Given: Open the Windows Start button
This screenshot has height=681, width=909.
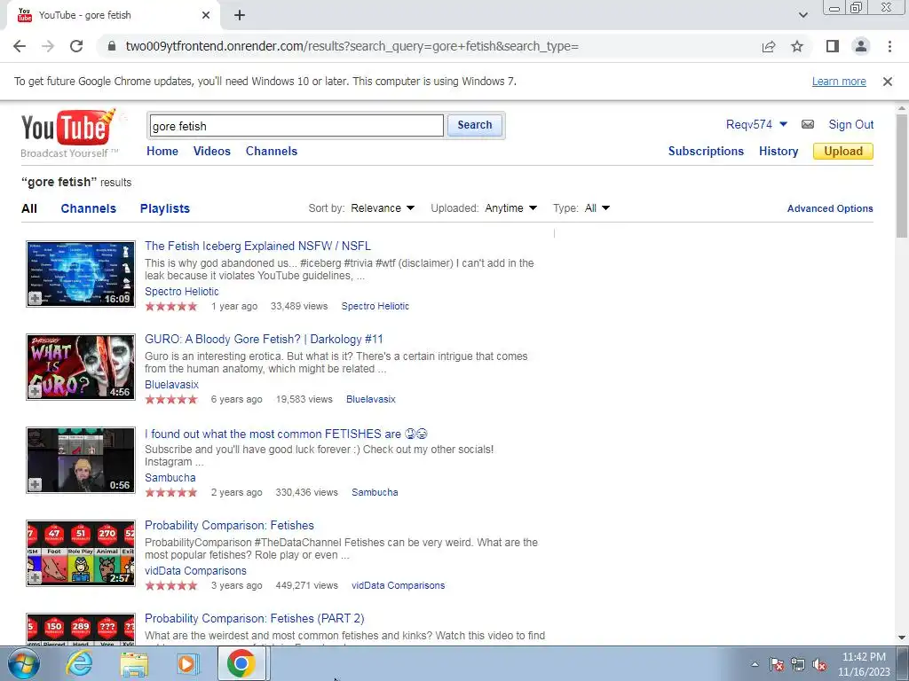Looking at the screenshot, I should coord(23,663).
